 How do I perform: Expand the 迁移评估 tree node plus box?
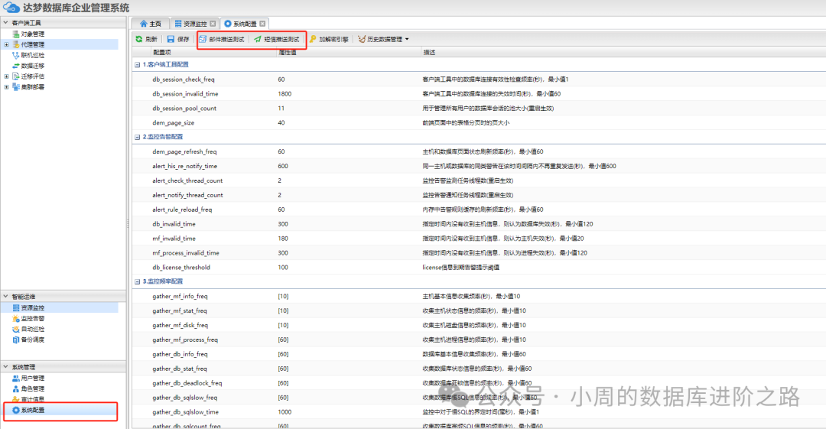coord(6,76)
